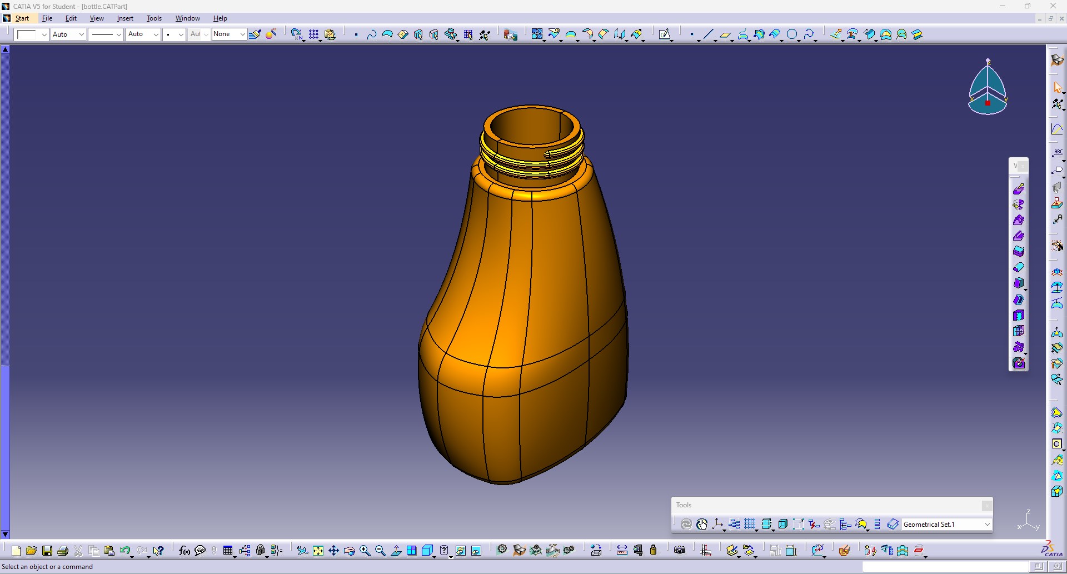The width and height of the screenshot is (1067, 574).
Task: Click the Painter brush icon in graphic properties
Action: pyautogui.click(x=255, y=34)
